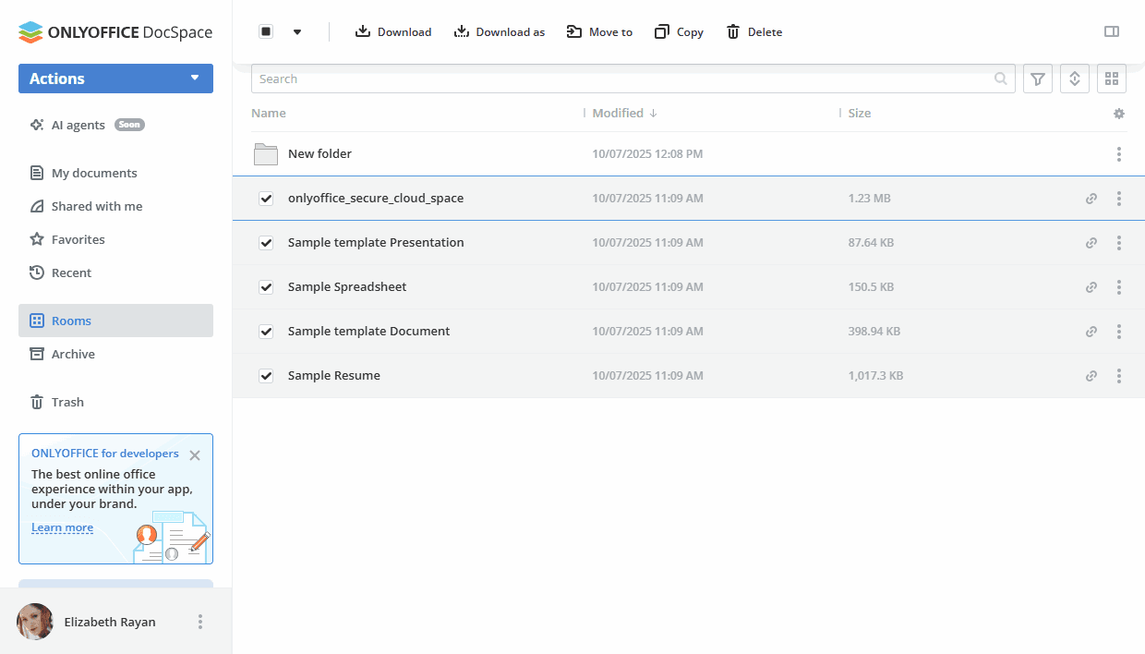Open the info panel icon
The height and width of the screenshot is (654, 1145).
[x=1112, y=31]
